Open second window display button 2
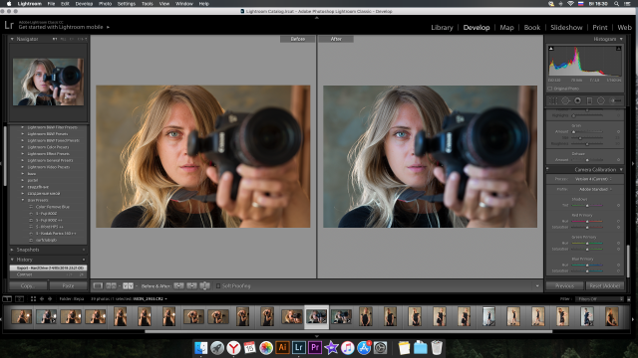 point(19,298)
